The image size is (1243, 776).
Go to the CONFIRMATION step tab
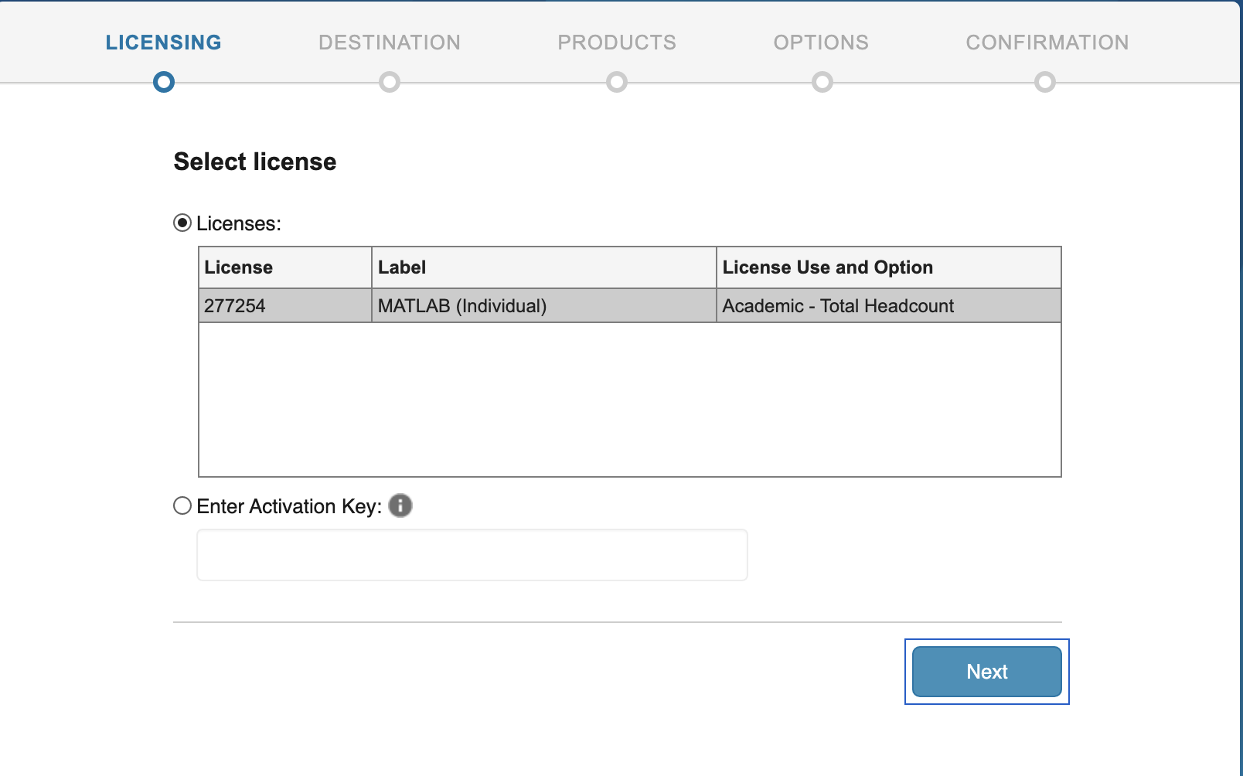tap(1047, 43)
